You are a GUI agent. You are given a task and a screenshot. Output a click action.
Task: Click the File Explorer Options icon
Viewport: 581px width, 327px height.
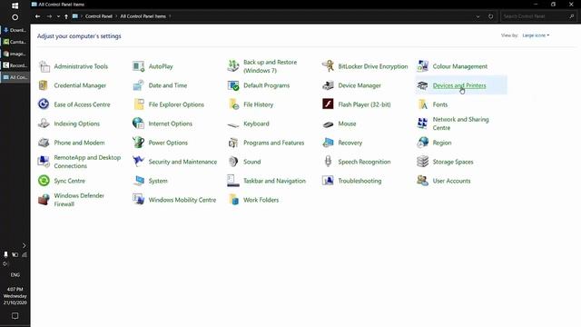tap(139, 104)
